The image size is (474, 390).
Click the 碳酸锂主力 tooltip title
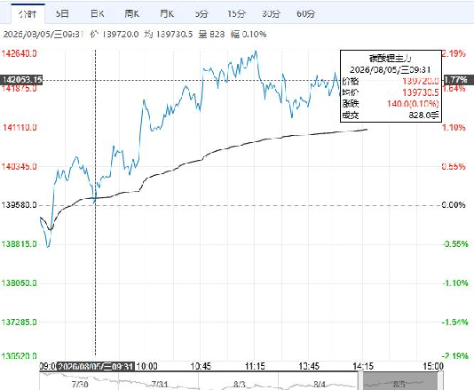point(391,58)
